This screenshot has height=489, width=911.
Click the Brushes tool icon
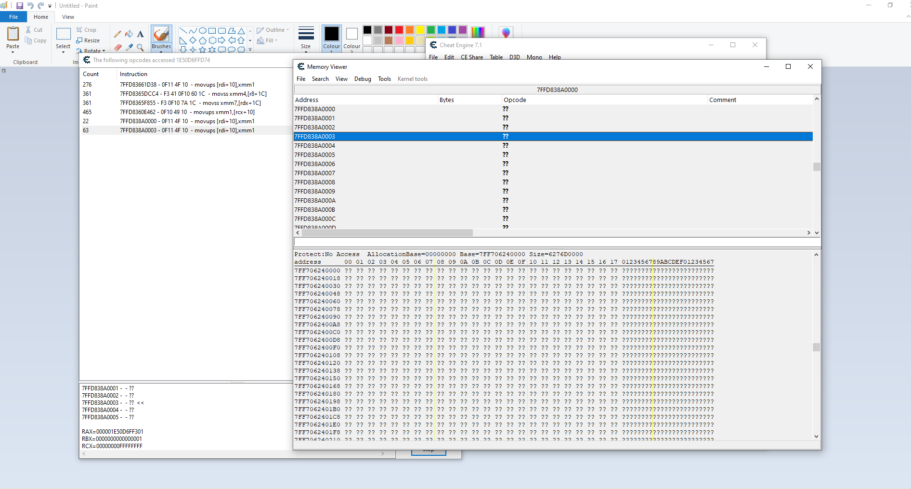[161, 35]
